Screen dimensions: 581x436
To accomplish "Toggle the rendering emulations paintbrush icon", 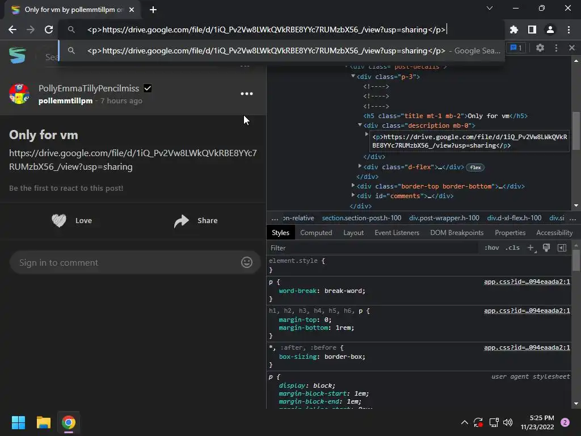I will (546, 248).
